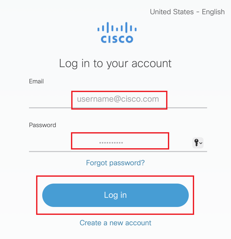231x239 pixels.
Task: Select the word English in language link
Action: [x=213, y=12]
